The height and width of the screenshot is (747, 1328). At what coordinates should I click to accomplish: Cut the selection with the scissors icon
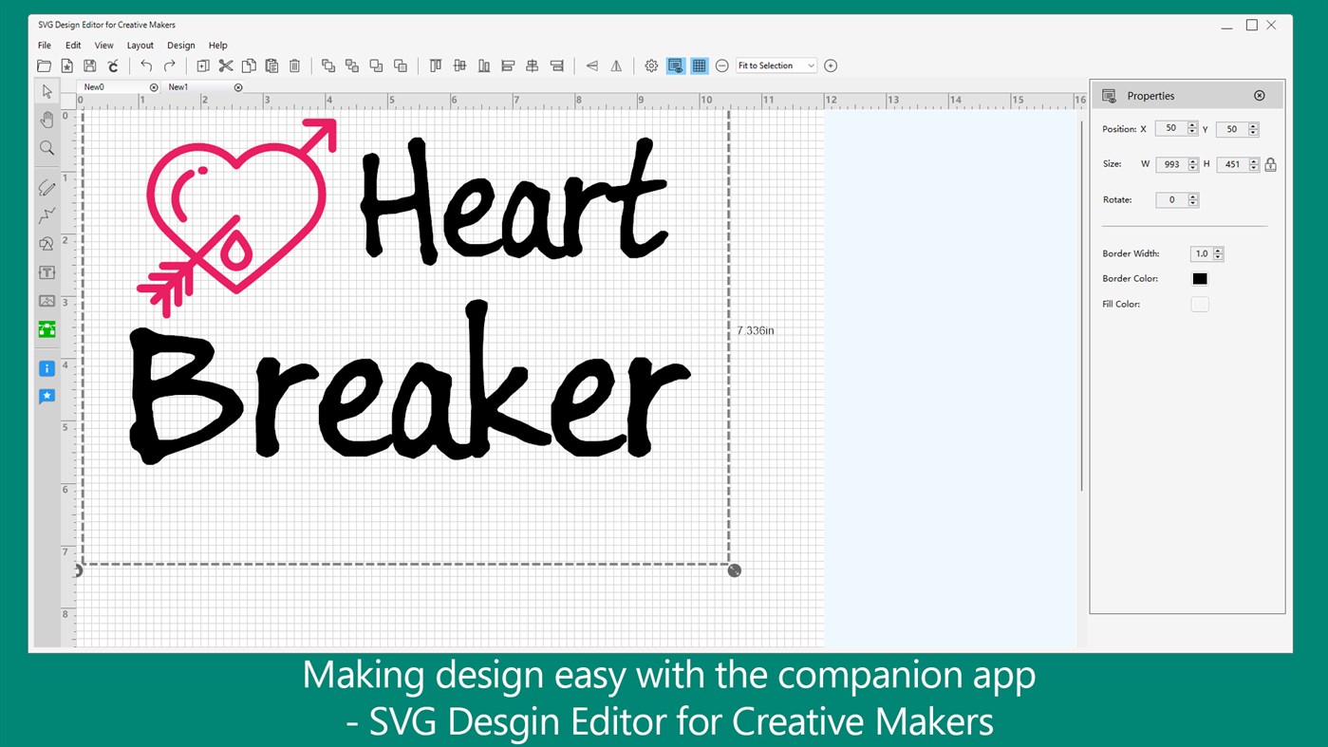point(225,65)
